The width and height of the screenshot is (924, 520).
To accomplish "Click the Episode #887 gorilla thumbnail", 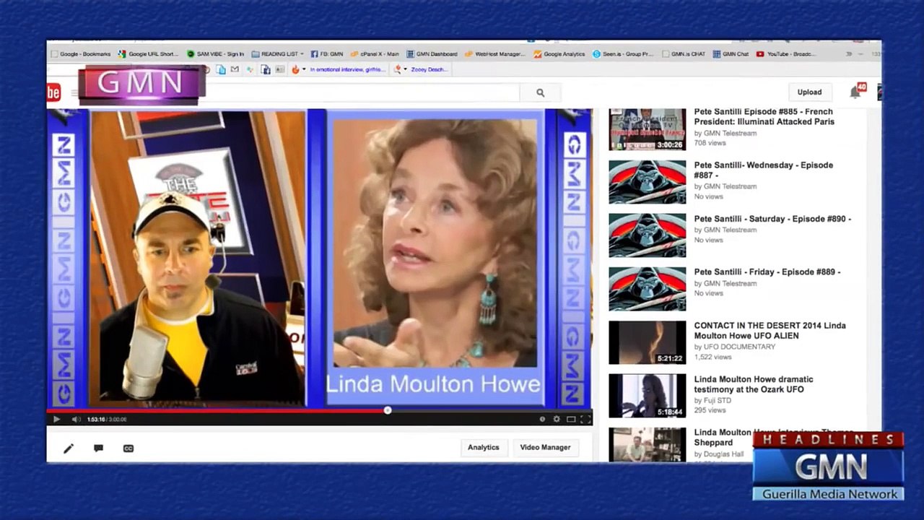I will [x=648, y=182].
